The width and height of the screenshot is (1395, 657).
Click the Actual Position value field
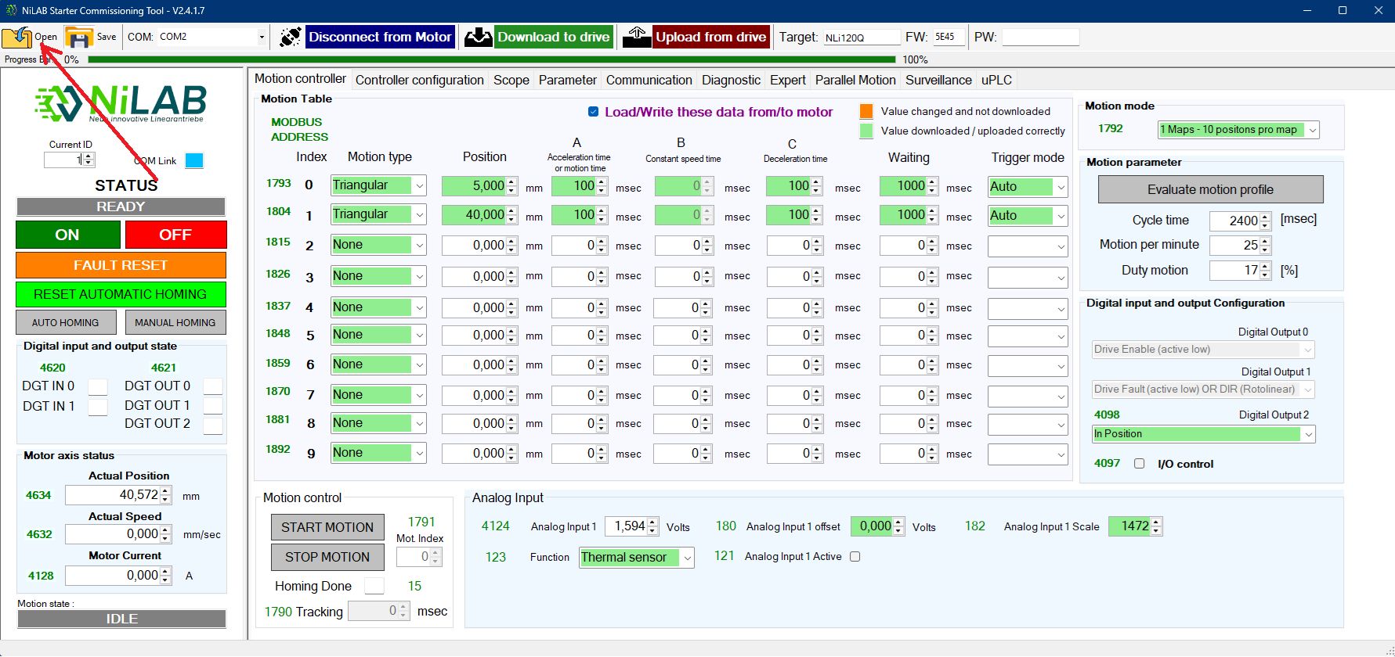pyautogui.click(x=112, y=495)
